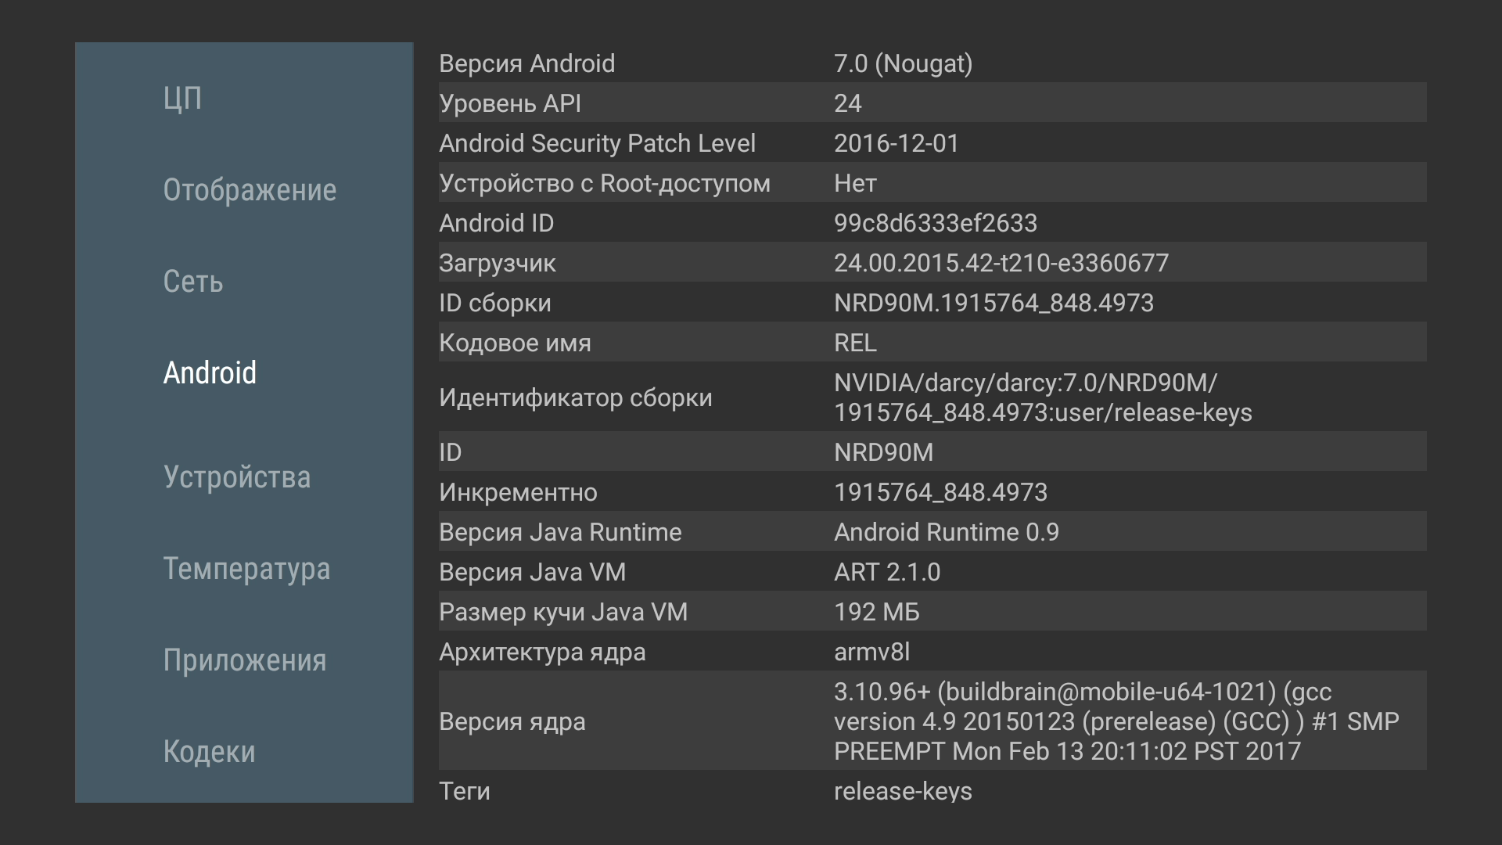The height and width of the screenshot is (845, 1502).
Task: Click the Загрузчик row
Action: (931, 263)
